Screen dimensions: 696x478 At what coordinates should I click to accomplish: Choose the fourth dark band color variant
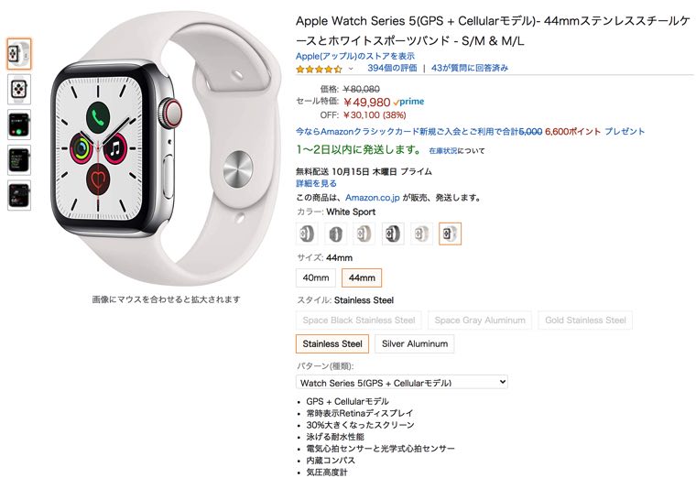(393, 234)
